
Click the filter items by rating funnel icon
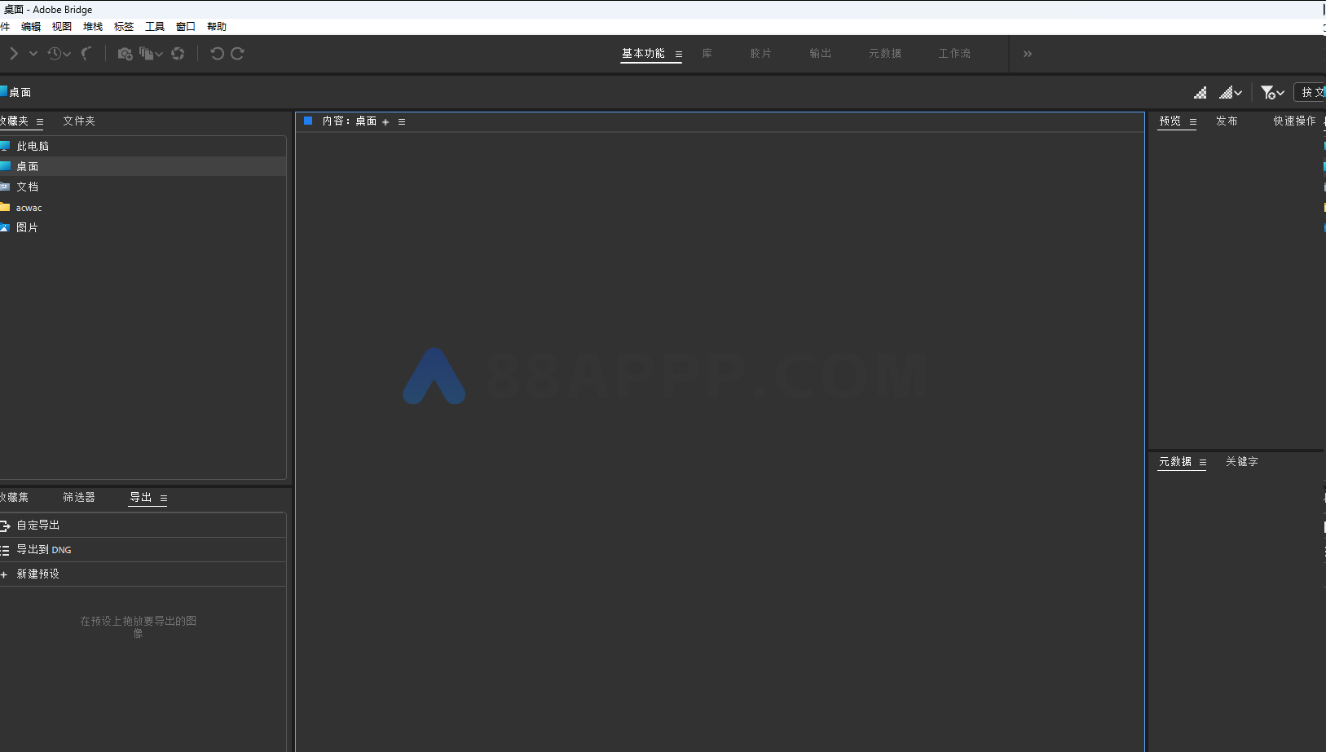coord(1268,92)
